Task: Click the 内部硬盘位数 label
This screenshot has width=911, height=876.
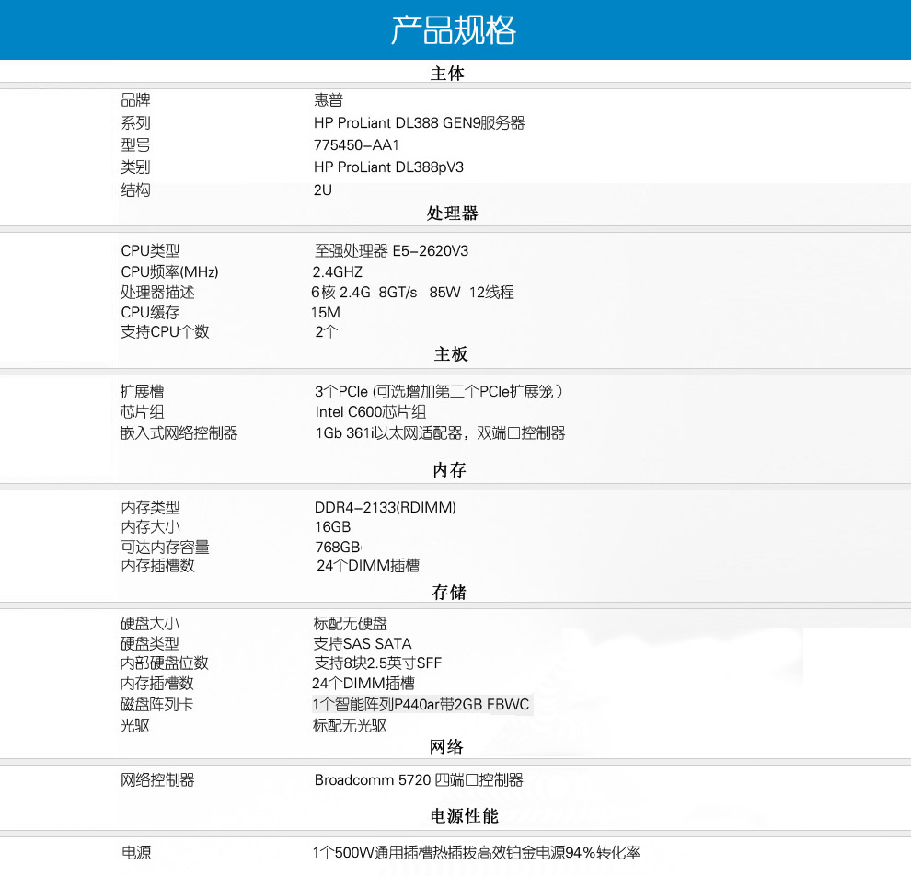Action: tap(165, 663)
